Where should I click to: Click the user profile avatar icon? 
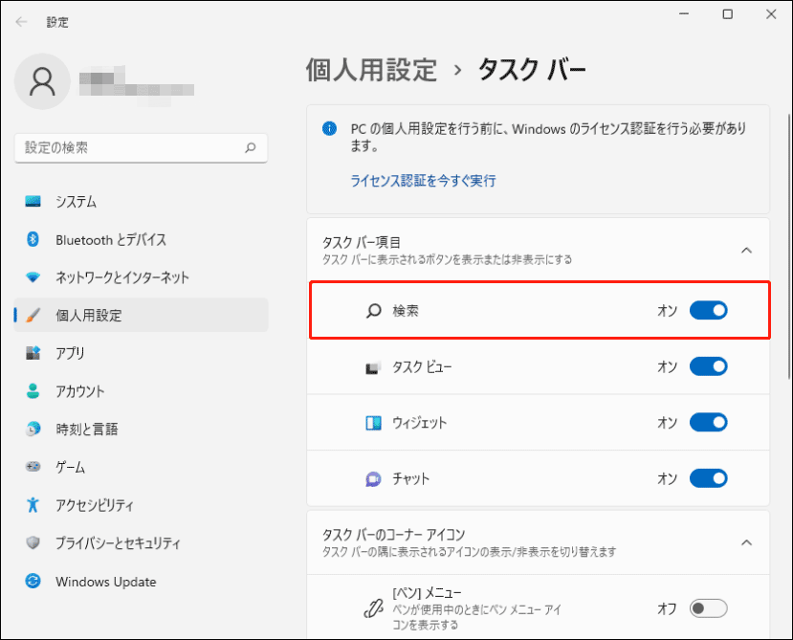pos(42,81)
